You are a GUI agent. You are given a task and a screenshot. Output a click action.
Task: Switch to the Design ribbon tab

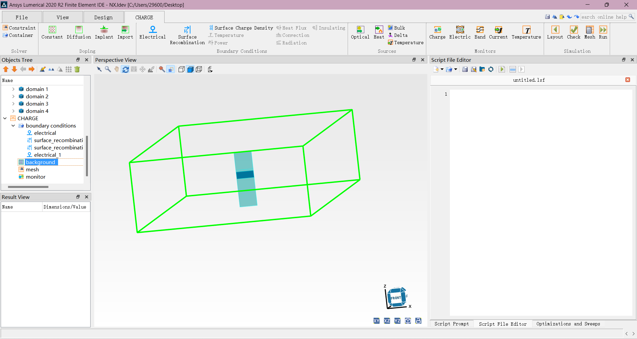coord(103,17)
